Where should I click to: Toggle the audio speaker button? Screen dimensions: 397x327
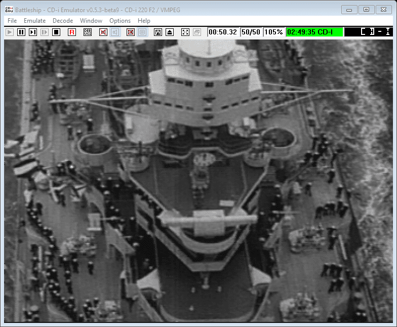tap(115, 32)
